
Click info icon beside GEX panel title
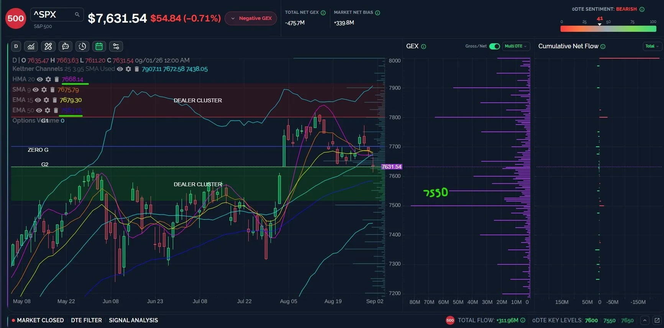[x=424, y=46]
